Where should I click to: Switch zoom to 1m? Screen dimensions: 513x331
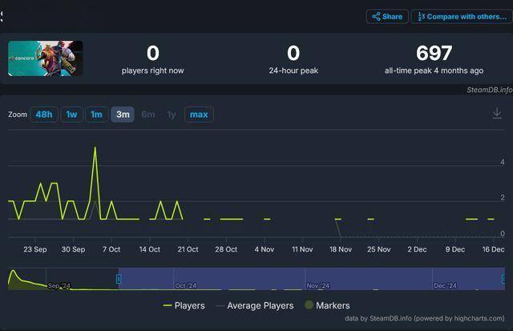[x=96, y=115]
